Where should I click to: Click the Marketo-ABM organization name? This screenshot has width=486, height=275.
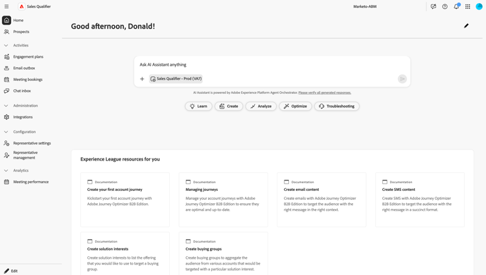pyautogui.click(x=365, y=6)
